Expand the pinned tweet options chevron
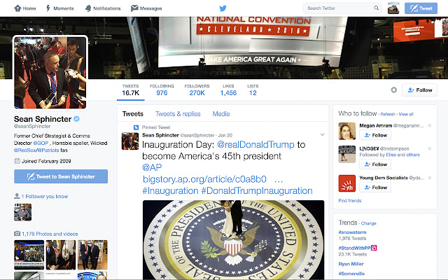 click(x=322, y=134)
